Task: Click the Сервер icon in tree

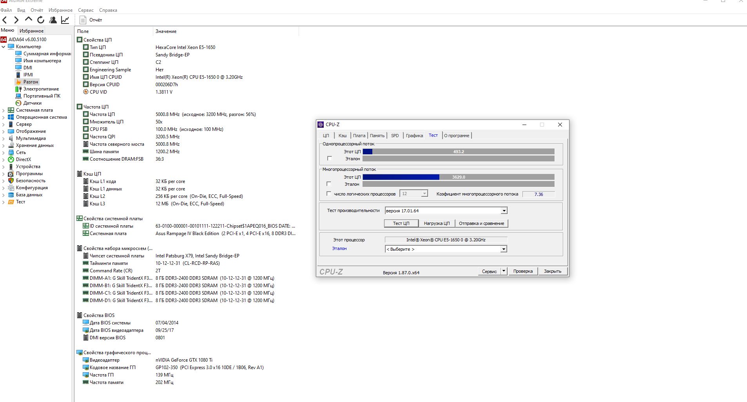Action: [x=11, y=124]
